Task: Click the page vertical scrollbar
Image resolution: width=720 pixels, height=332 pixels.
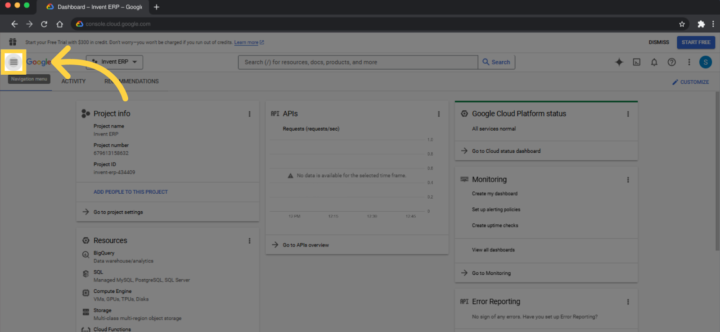Action: 717,171
